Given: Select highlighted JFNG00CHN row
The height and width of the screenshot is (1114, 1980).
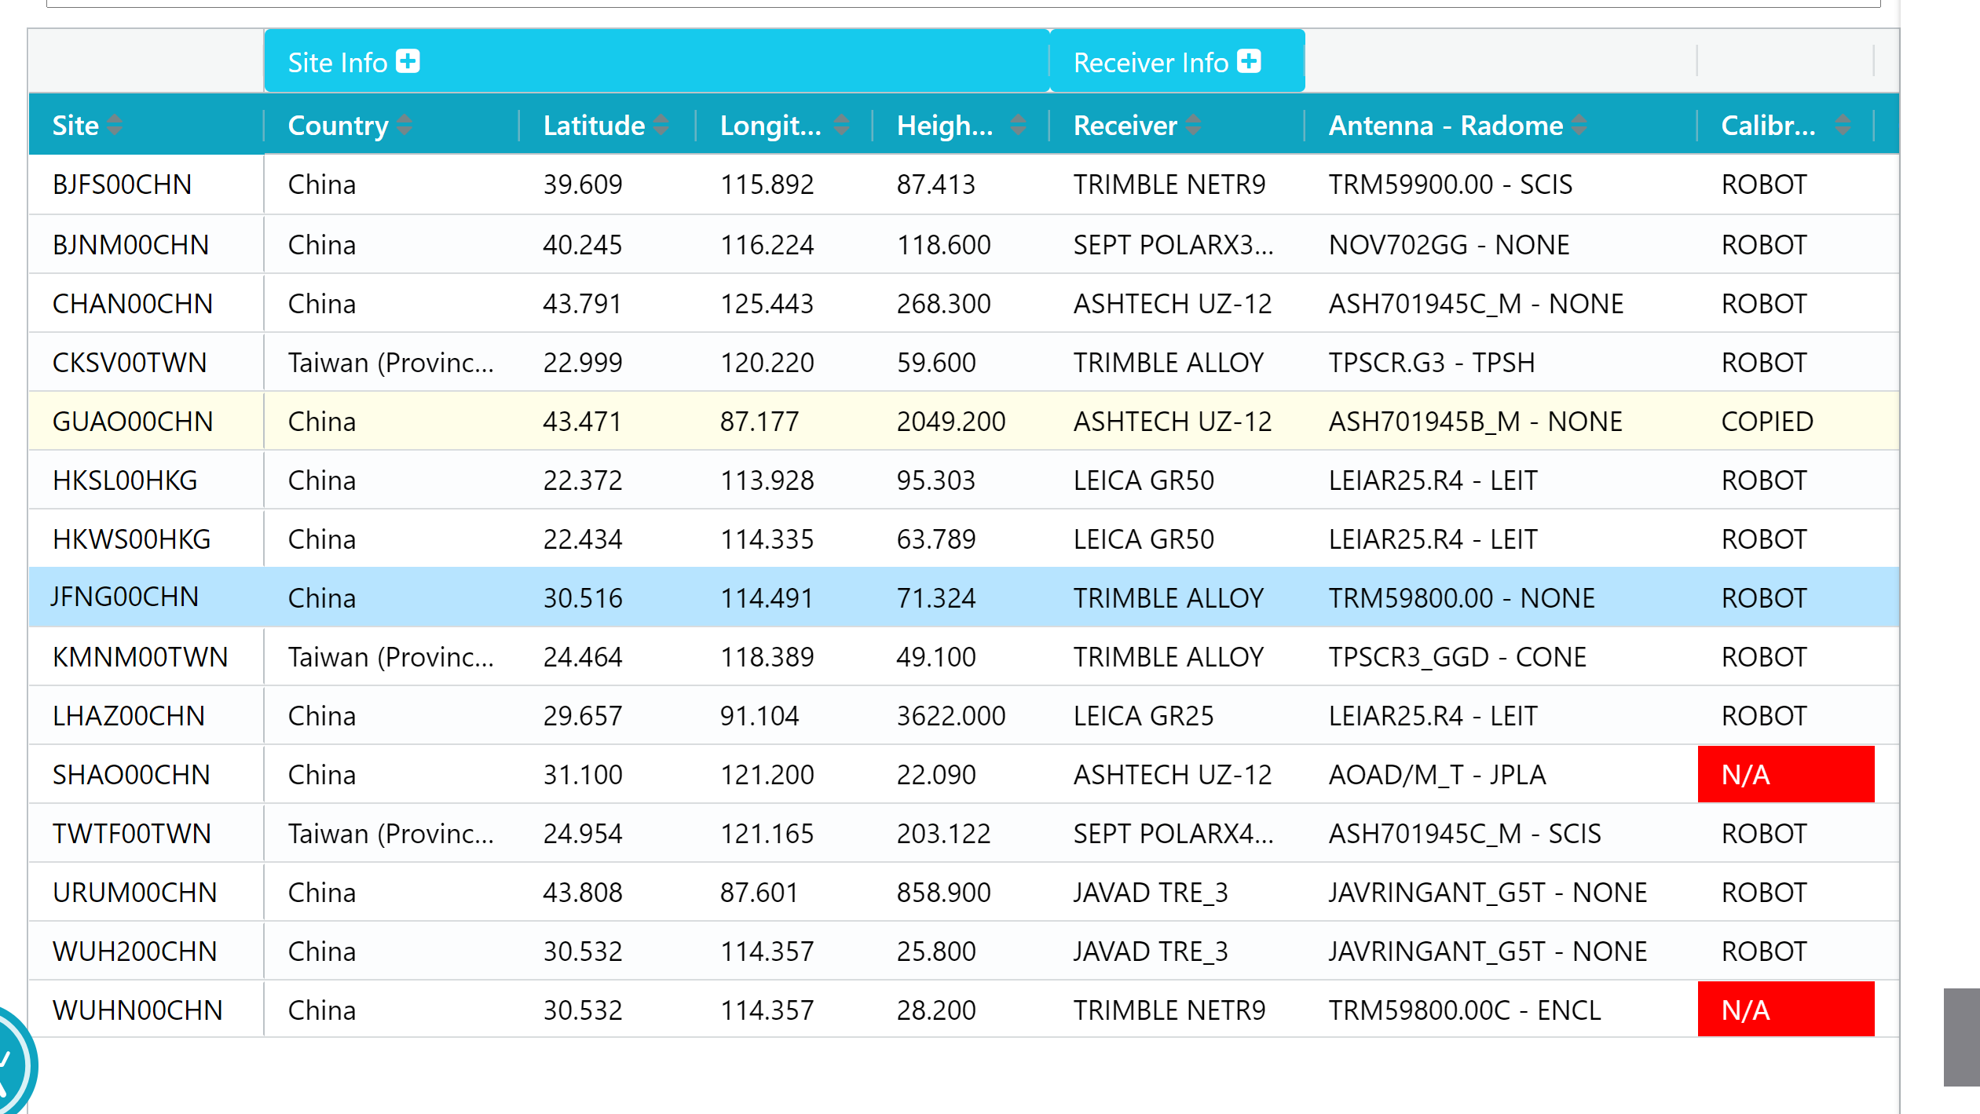Looking at the screenshot, I should coord(125,597).
